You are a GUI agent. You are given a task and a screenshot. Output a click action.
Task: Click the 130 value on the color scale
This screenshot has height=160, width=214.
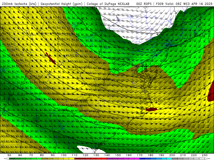(x=96, y=155)
